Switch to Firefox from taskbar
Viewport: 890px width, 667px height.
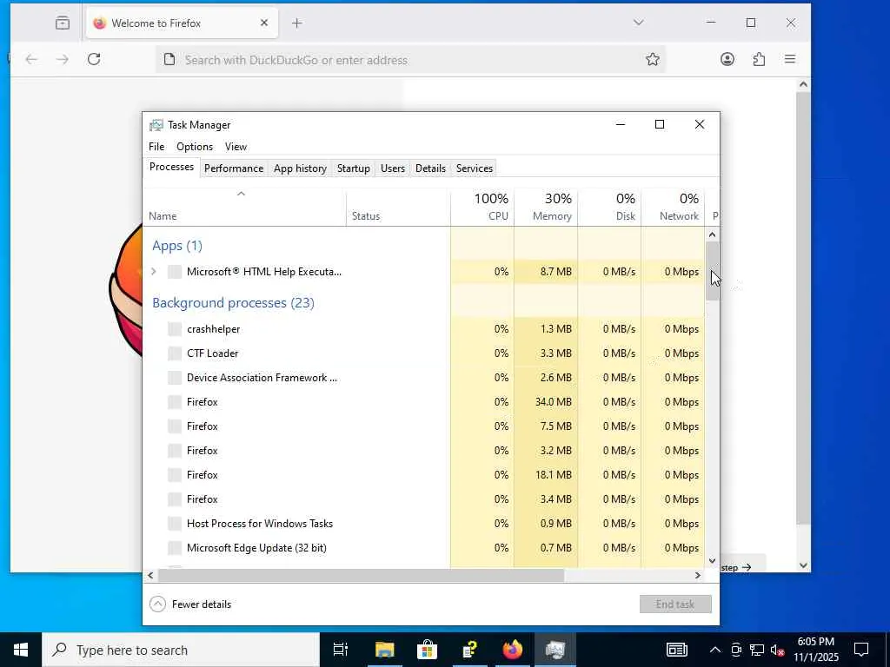pyautogui.click(x=512, y=650)
